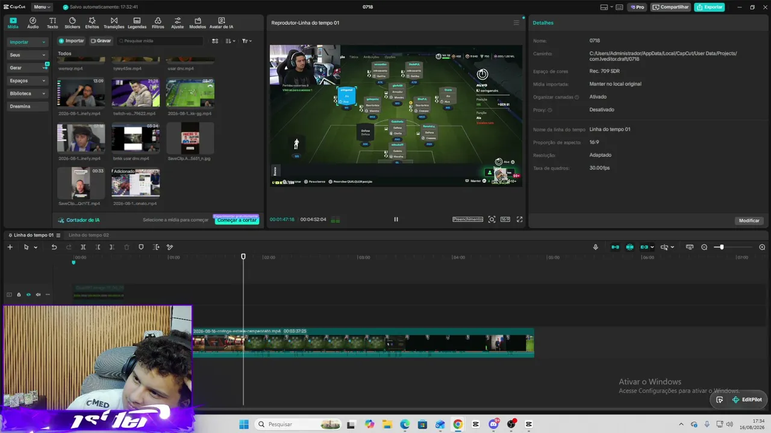Toggle clip linkage

tap(645, 247)
